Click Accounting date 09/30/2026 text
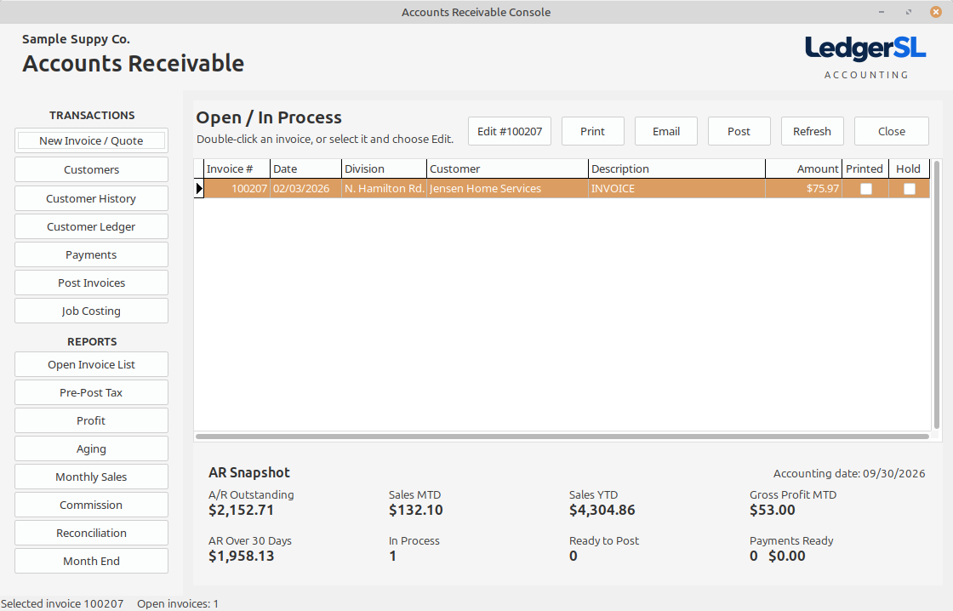Screen dimensions: 953x611 click(x=849, y=474)
